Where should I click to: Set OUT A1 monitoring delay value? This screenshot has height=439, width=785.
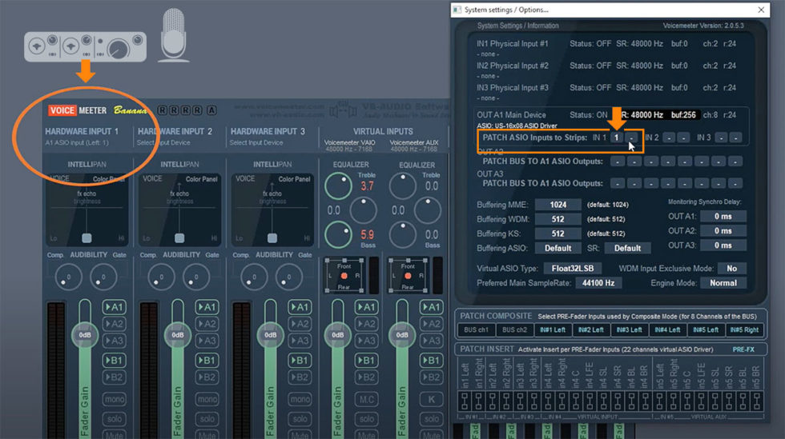tap(723, 217)
